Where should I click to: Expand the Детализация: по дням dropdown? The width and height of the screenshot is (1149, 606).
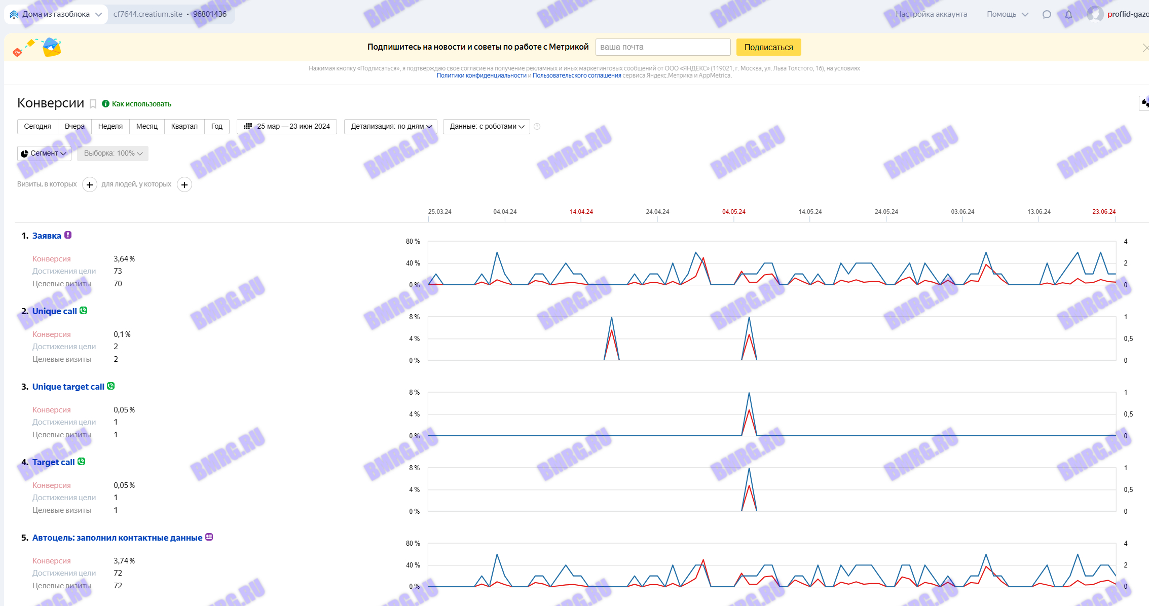click(391, 127)
